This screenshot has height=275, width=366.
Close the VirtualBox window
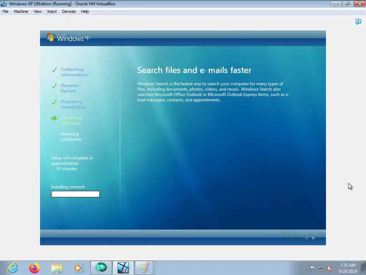[360, 4]
